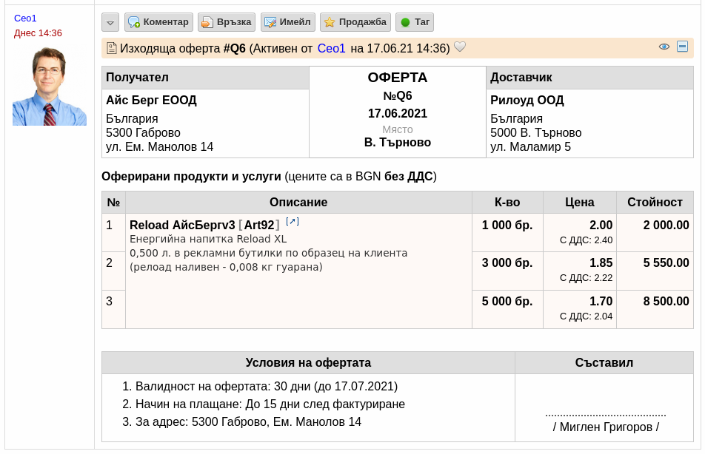The image size is (705, 454).
Task: Click the С ДДС: 2.22 price note
Action: point(587,278)
